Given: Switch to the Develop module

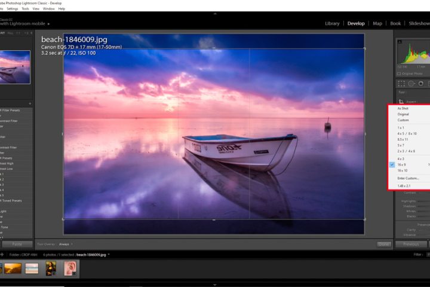Looking at the screenshot, I should click(x=356, y=24).
